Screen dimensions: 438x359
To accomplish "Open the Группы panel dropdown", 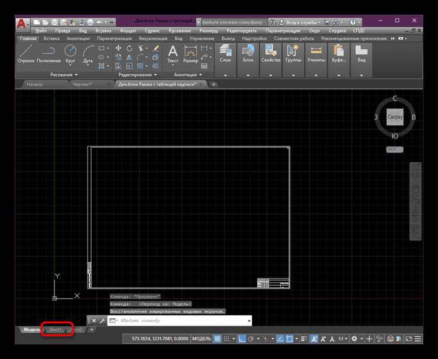I will (x=293, y=75).
